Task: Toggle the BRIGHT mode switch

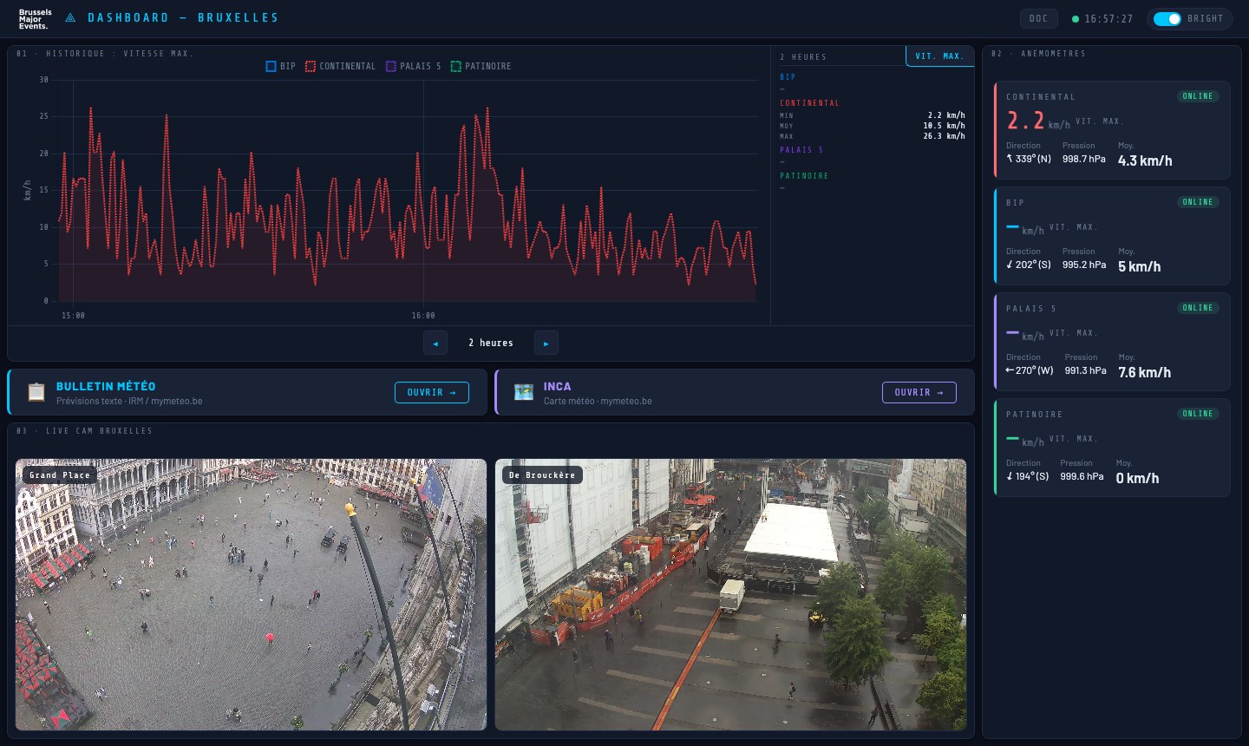Action: pyautogui.click(x=1167, y=18)
